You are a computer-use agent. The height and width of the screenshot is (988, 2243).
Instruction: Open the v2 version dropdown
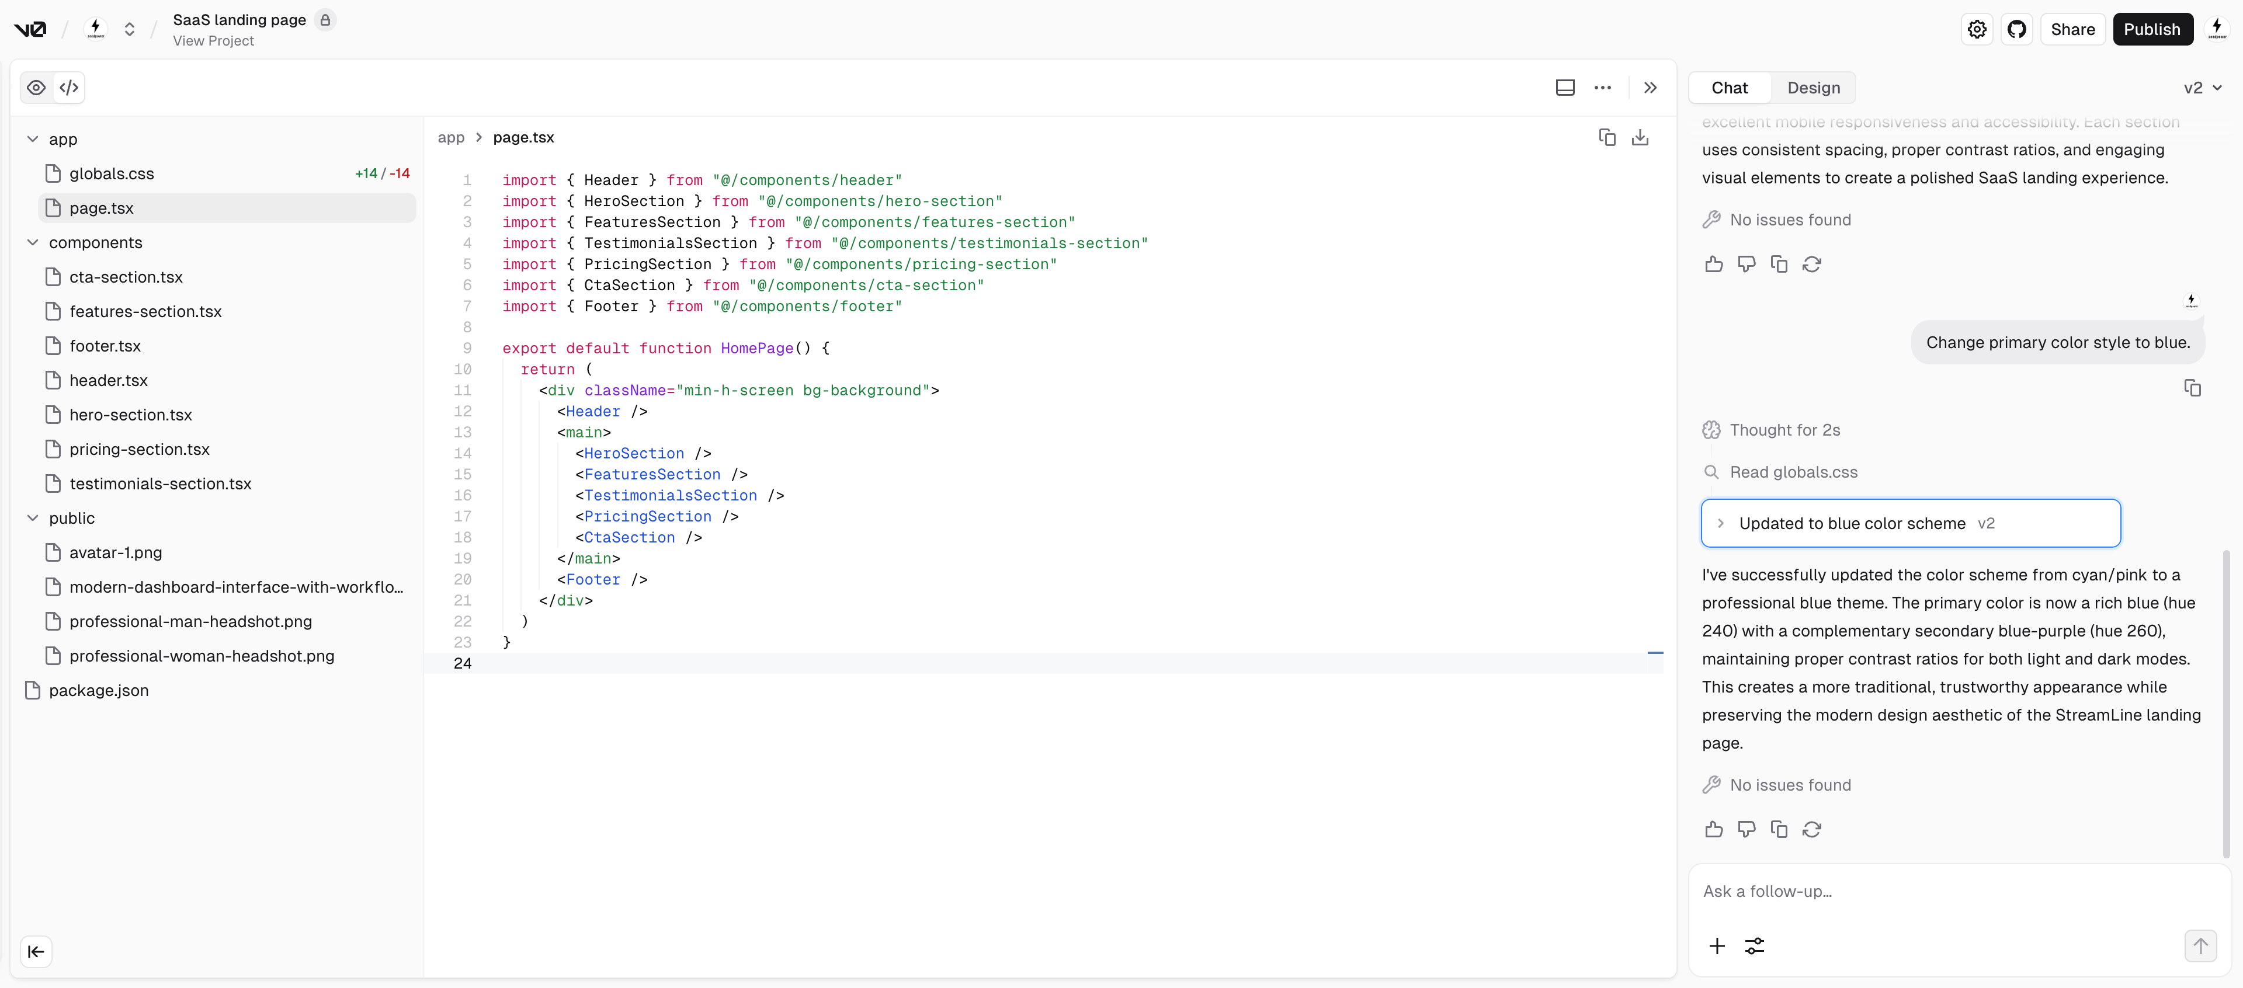pyautogui.click(x=2202, y=88)
